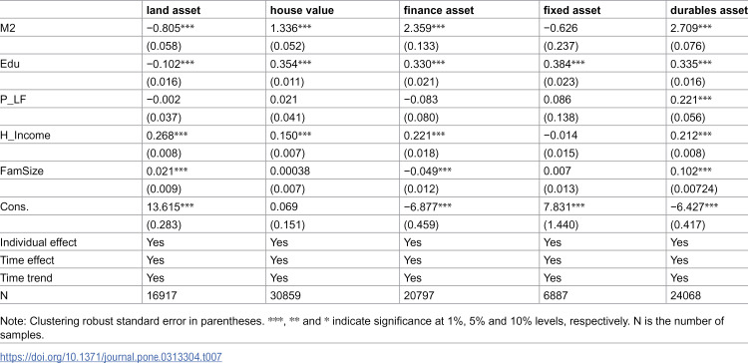Open the doi.org journal link
This screenshot has width=748, height=363.
[x=111, y=356]
